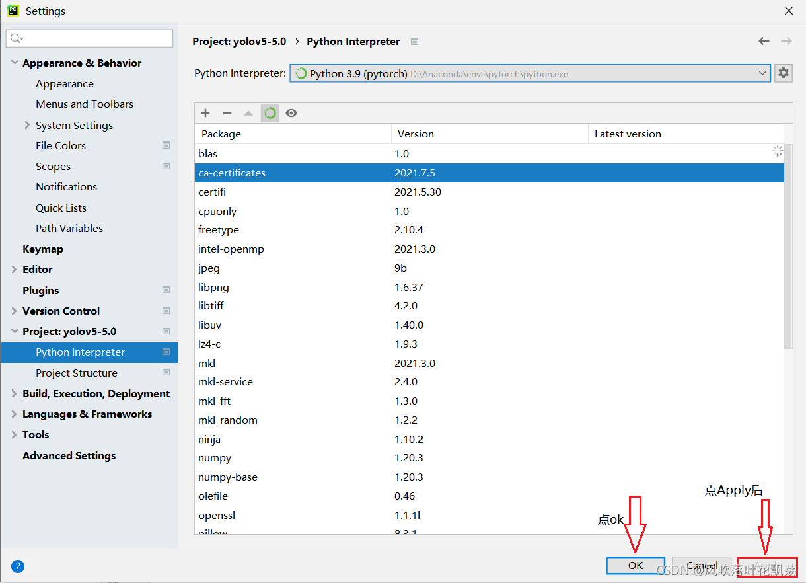The width and height of the screenshot is (806, 583).
Task: Open Advanced Settings page
Action: point(69,455)
